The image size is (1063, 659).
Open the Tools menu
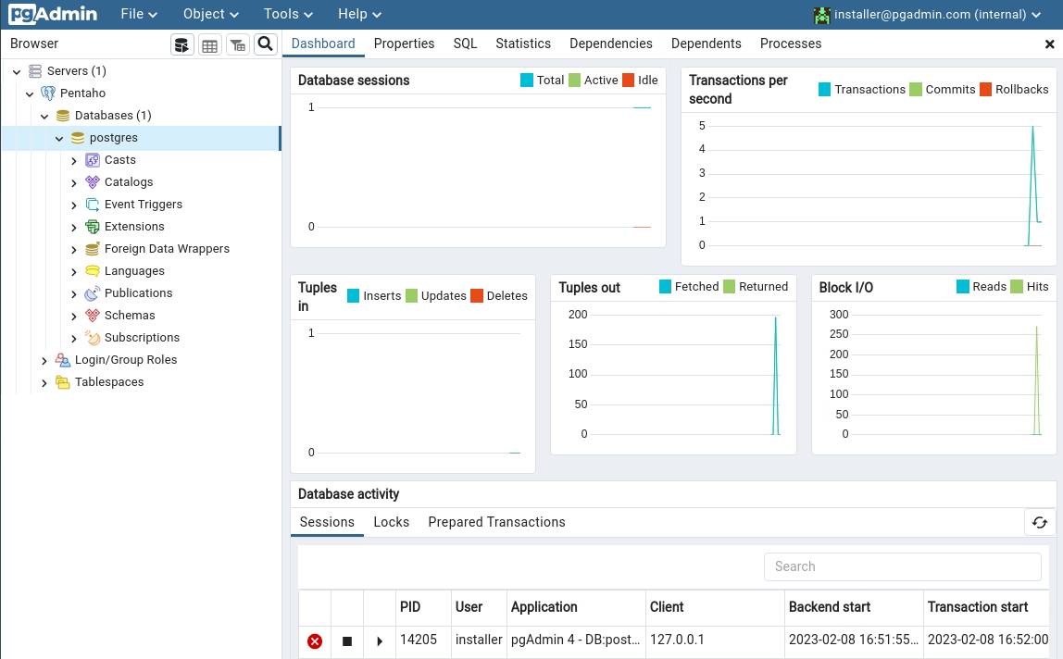point(288,15)
